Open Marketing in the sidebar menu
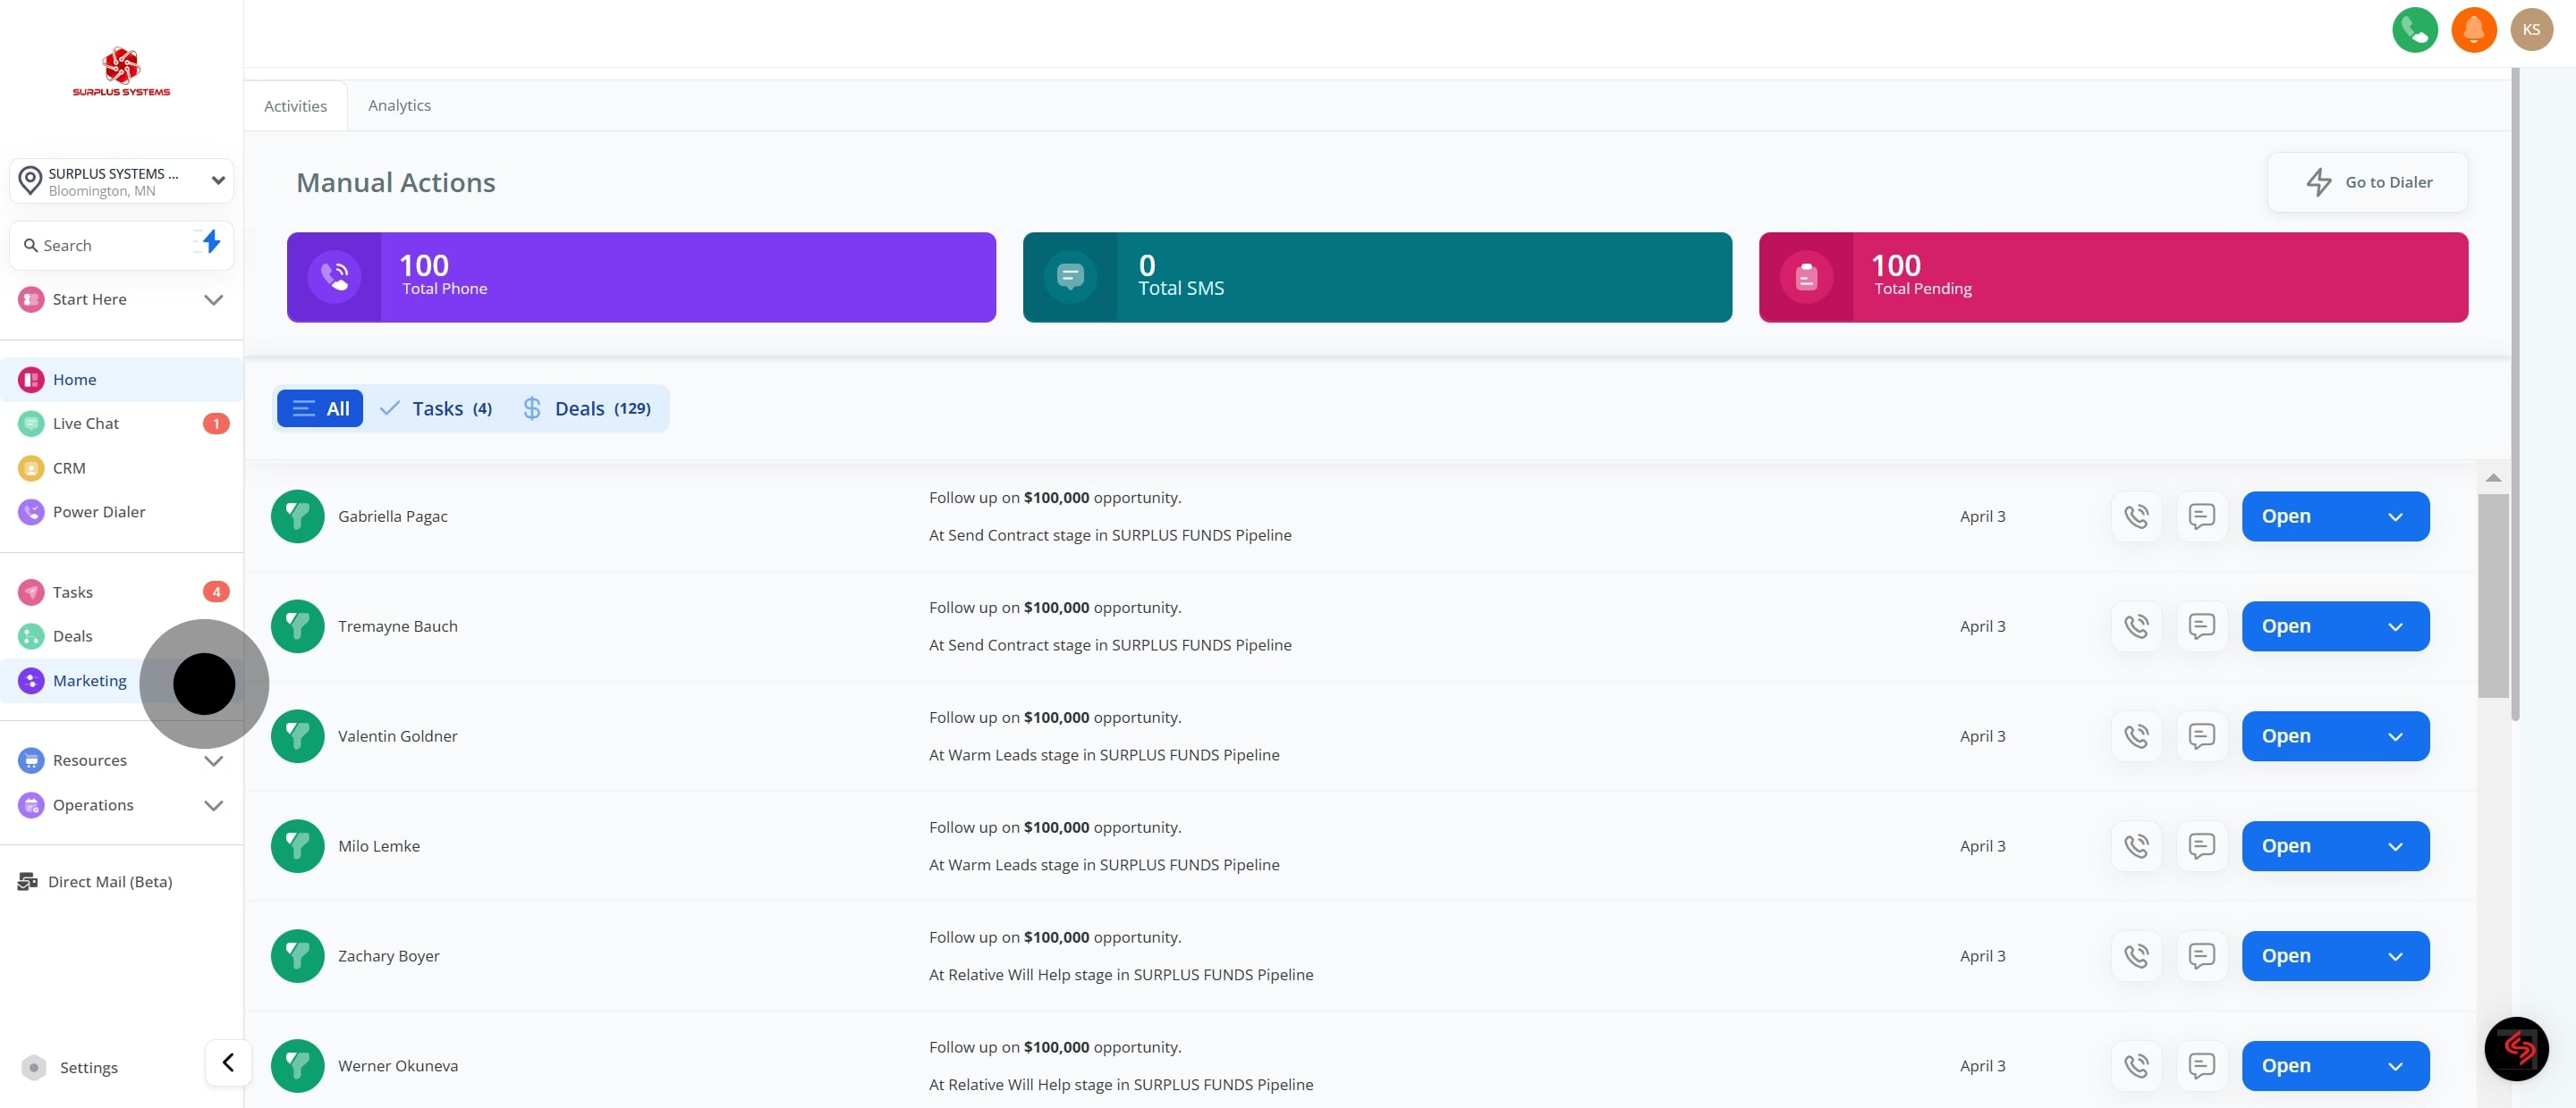The height and width of the screenshot is (1108, 2576). (x=89, y=680)
